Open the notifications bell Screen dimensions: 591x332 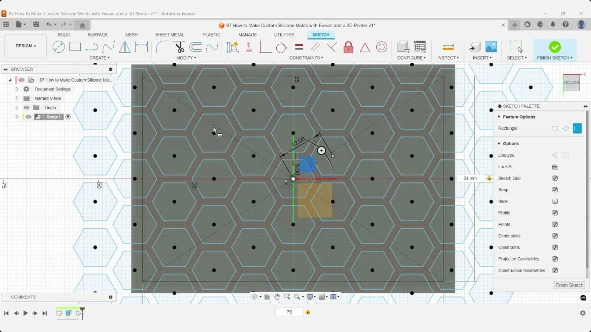click(x=553, y=25)
